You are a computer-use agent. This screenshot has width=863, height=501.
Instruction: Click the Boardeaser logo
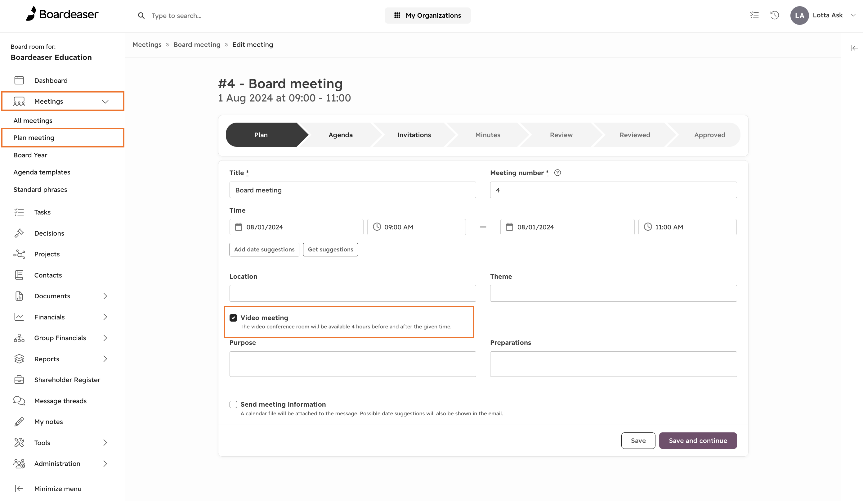62,14
